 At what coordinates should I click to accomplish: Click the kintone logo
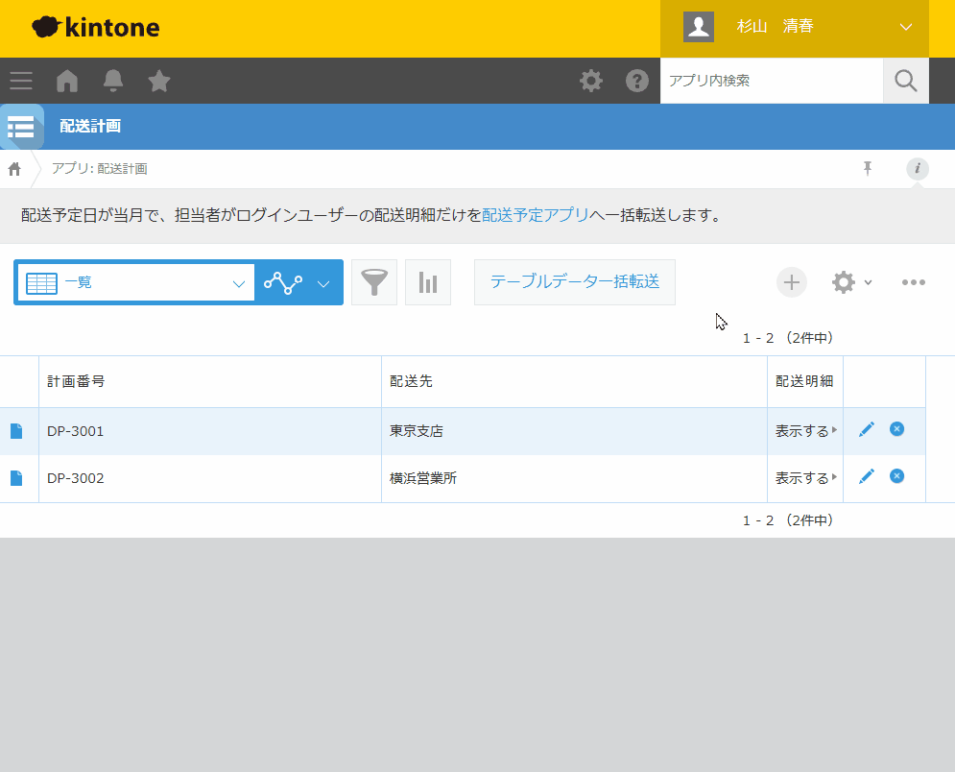point(96,27)
